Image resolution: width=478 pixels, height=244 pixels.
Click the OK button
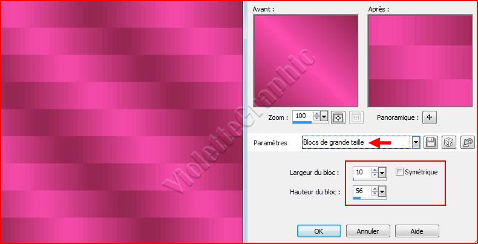(x=319, y=231)
